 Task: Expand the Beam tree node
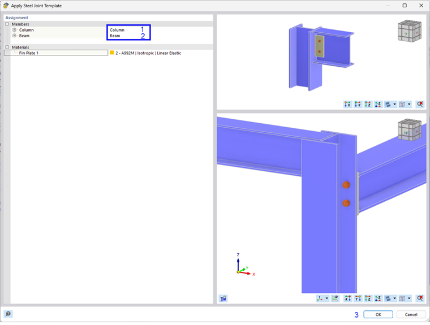(14, 36)
